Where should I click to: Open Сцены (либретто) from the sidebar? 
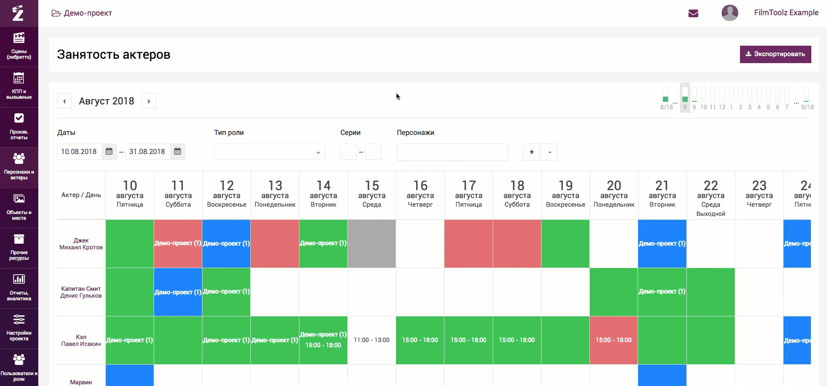point(19,47)
